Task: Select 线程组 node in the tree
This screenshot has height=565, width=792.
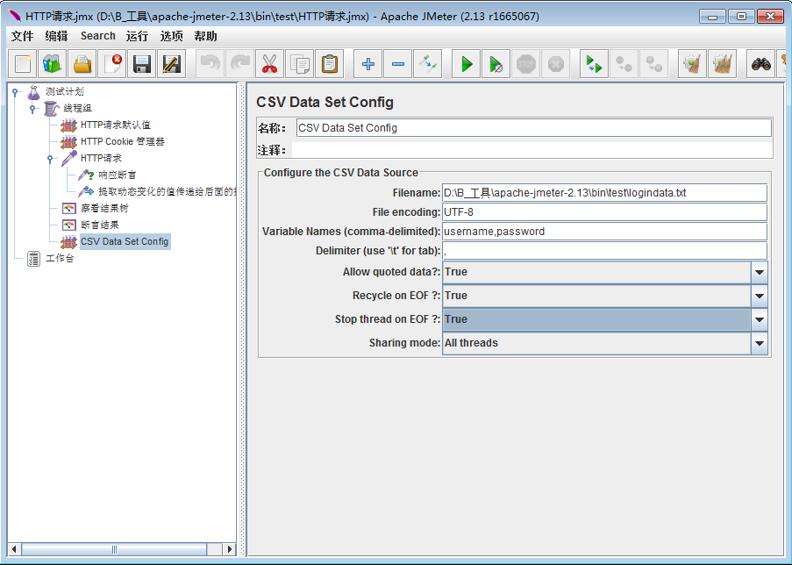Action: coord(77,108)
